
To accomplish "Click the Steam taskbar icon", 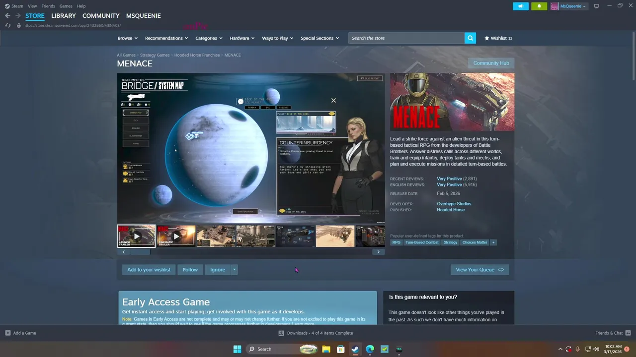I will point(355,349).
